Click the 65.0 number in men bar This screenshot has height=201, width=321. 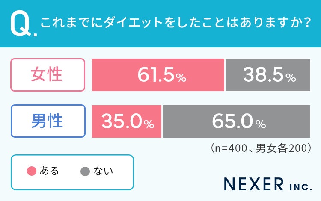point(233,121)
